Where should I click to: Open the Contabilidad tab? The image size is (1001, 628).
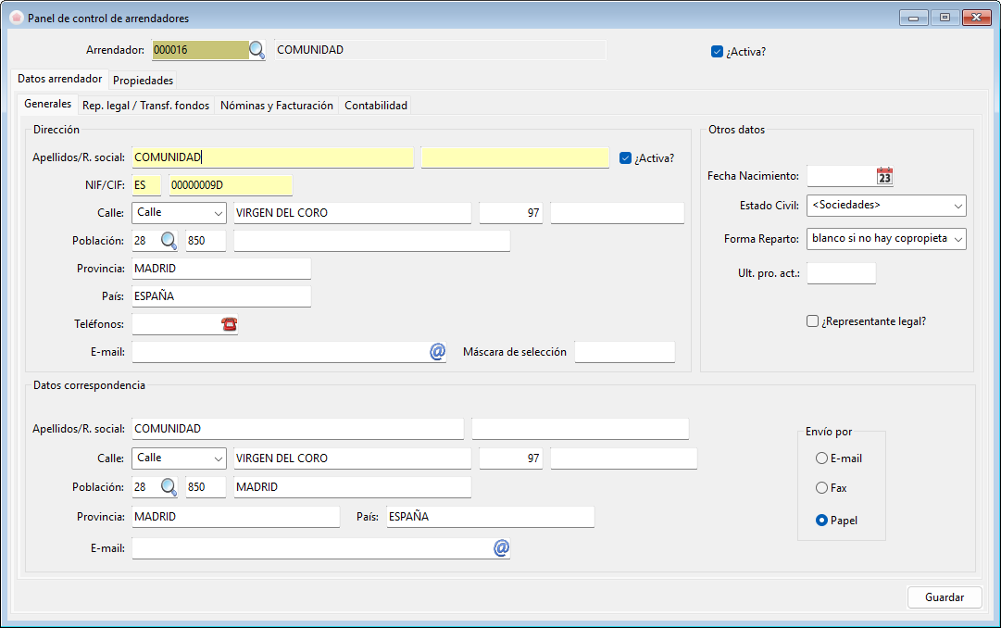376,106
